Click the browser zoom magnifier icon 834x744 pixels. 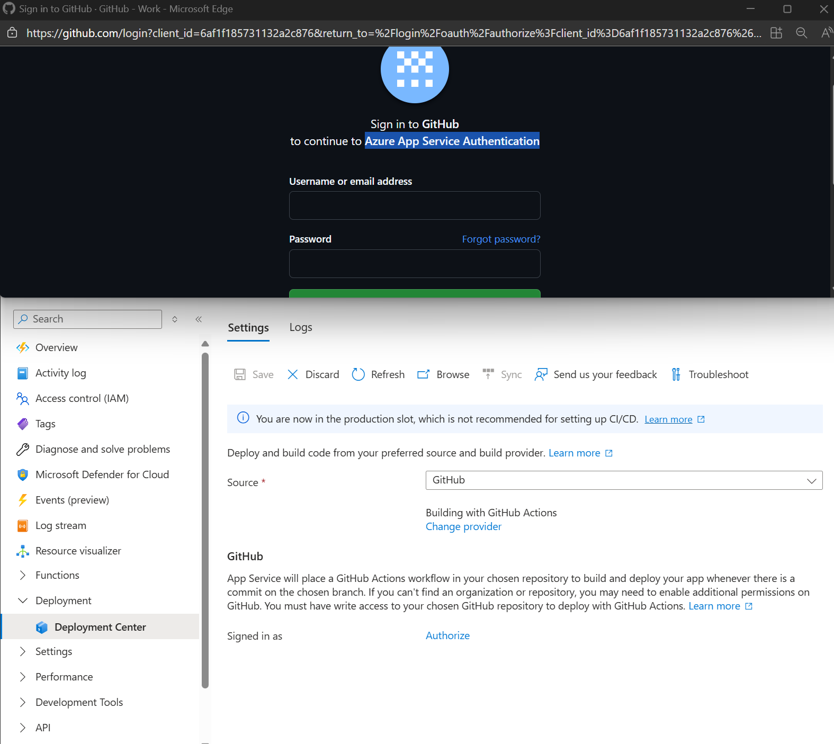(x=801, y=33)
